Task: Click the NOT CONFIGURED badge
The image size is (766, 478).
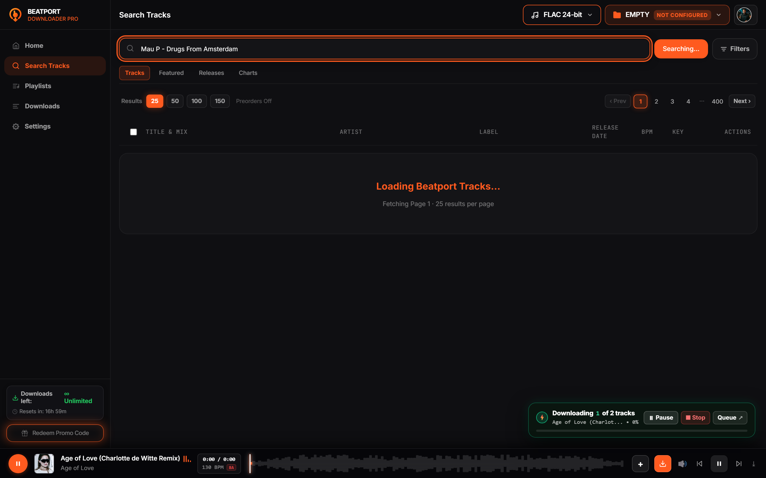Action: click(682, 15)
